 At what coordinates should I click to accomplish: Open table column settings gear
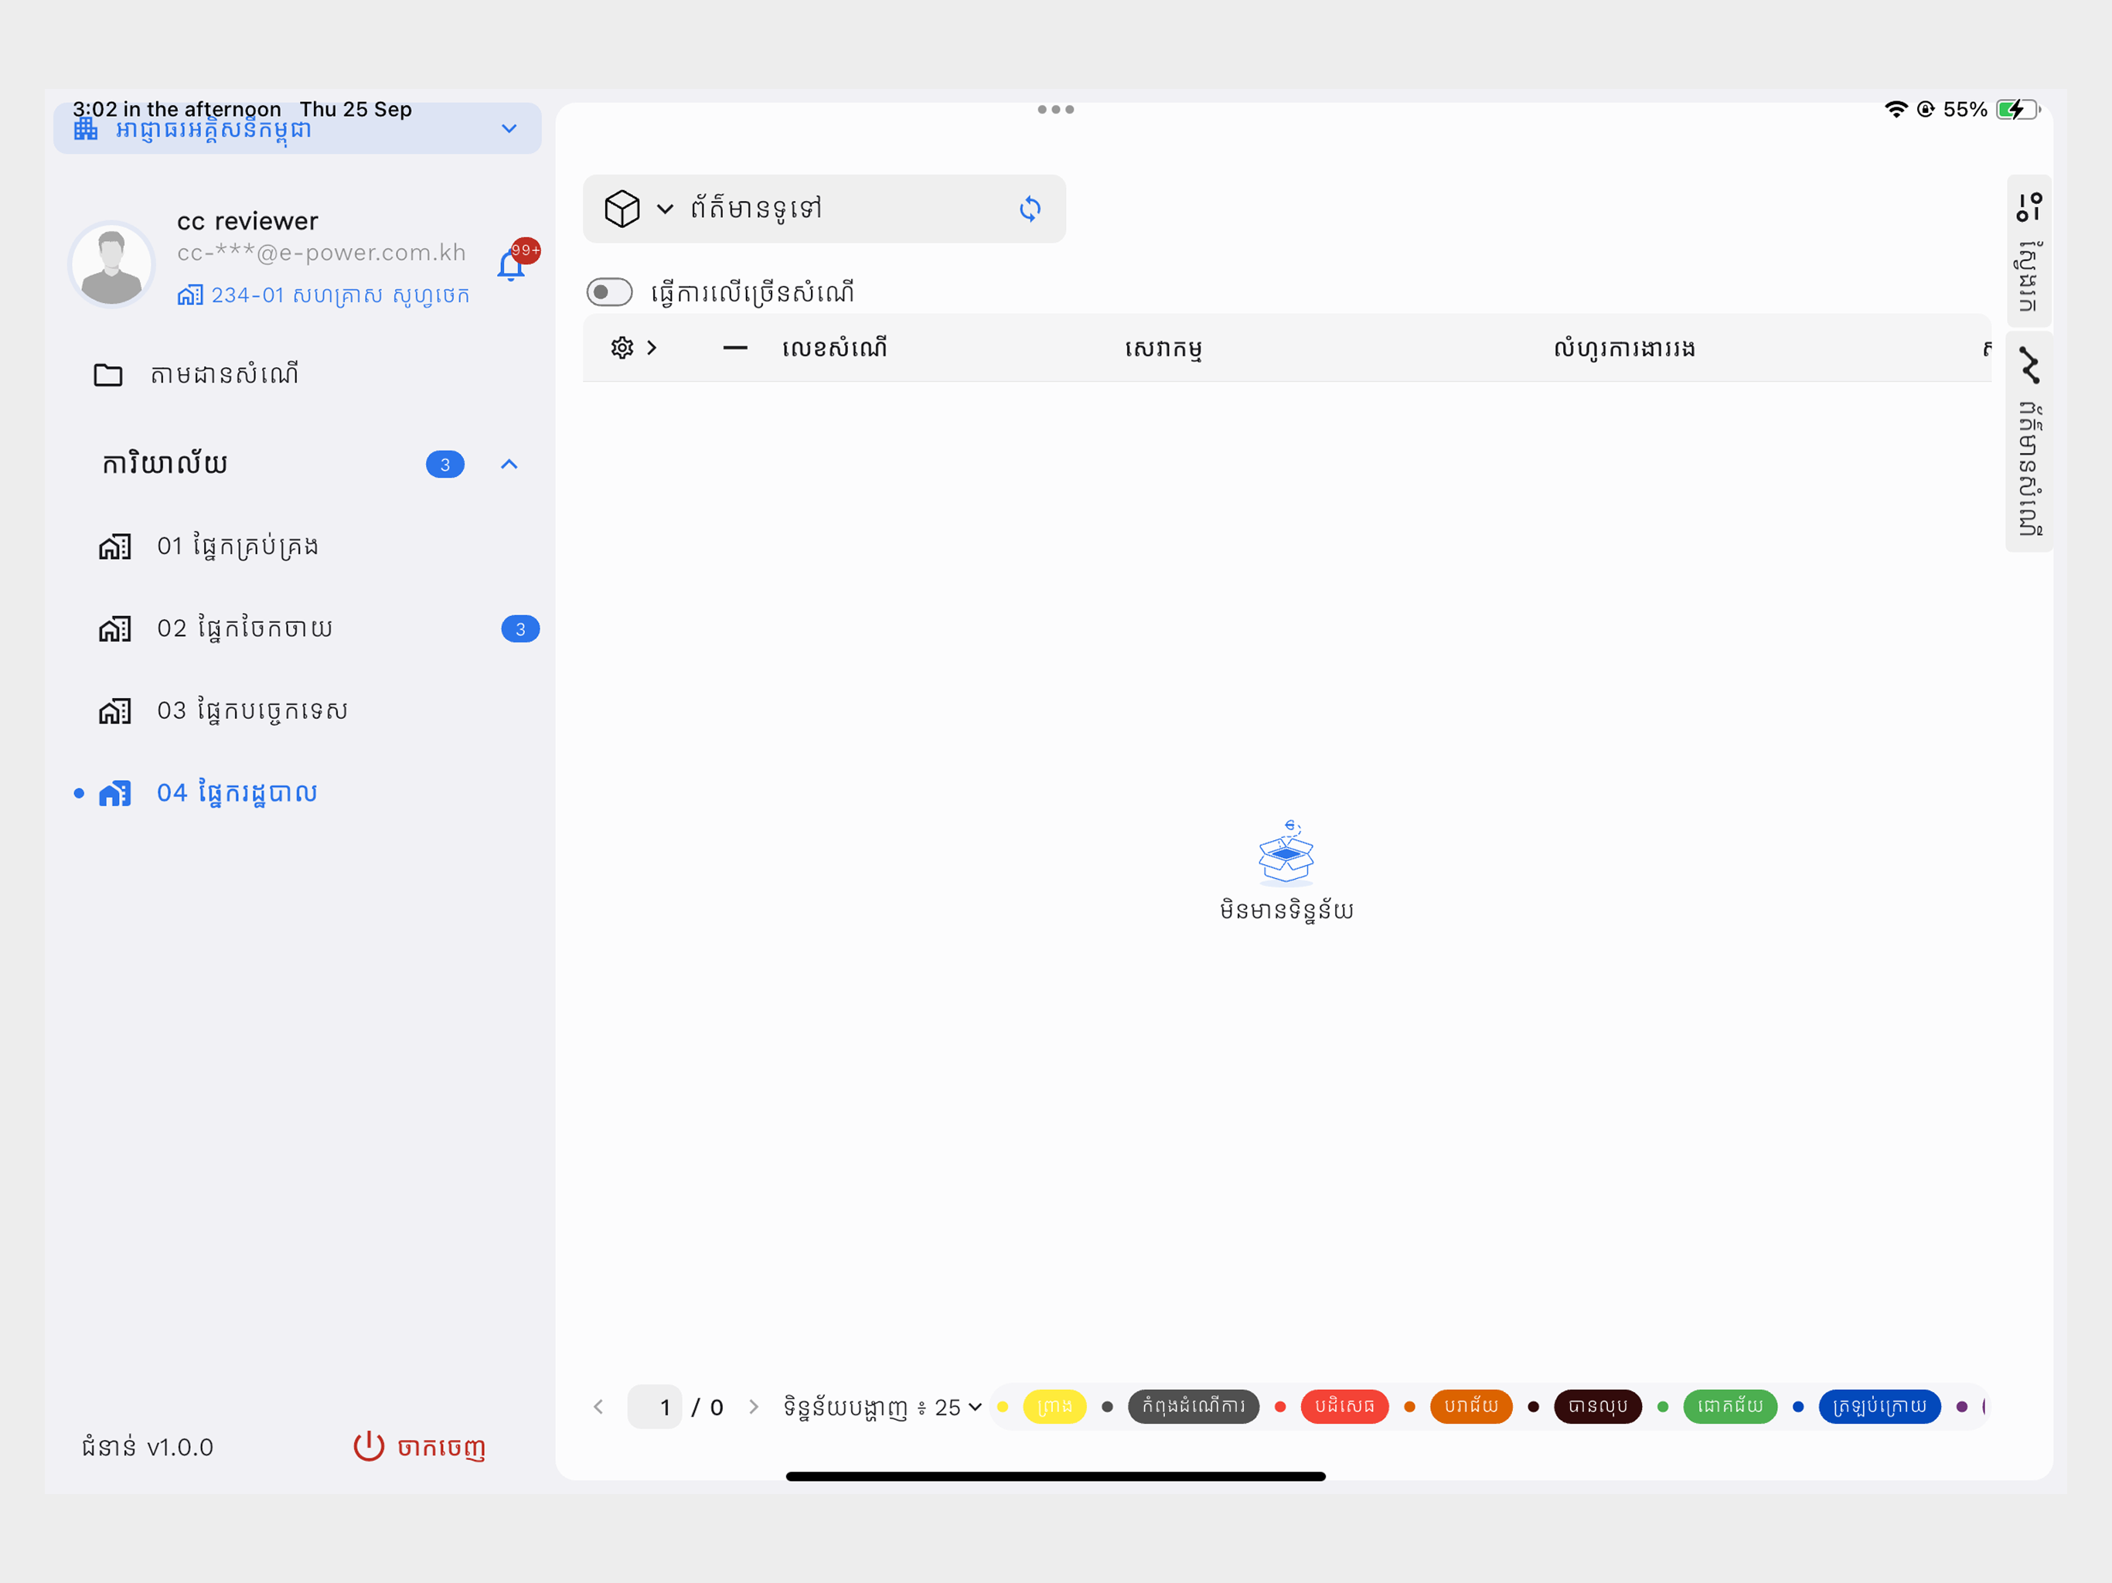pos(622,348)
